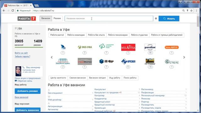Reload the page with the refresh icon
201x113 pixels.
click(x=13, y=11)
